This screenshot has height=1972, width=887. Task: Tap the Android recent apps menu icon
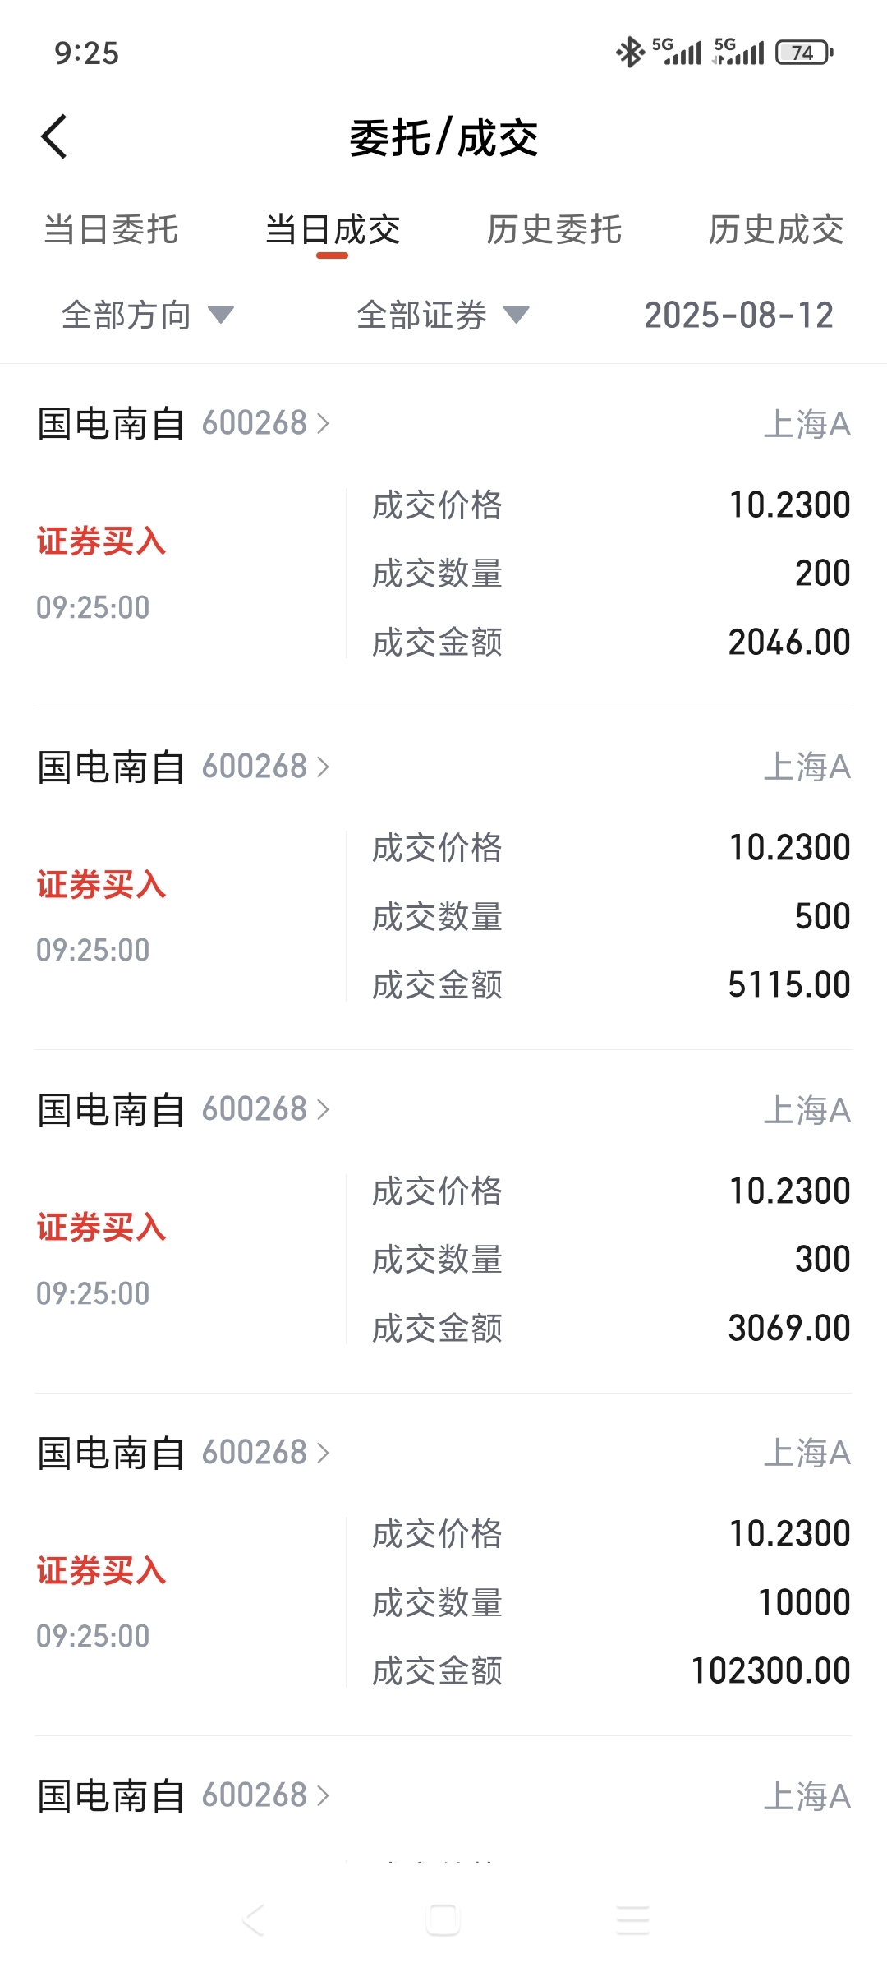coord(632,1920)
